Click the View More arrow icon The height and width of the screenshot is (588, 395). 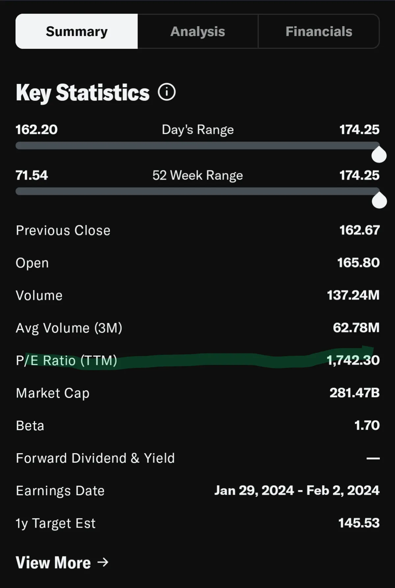pos(103,562)
